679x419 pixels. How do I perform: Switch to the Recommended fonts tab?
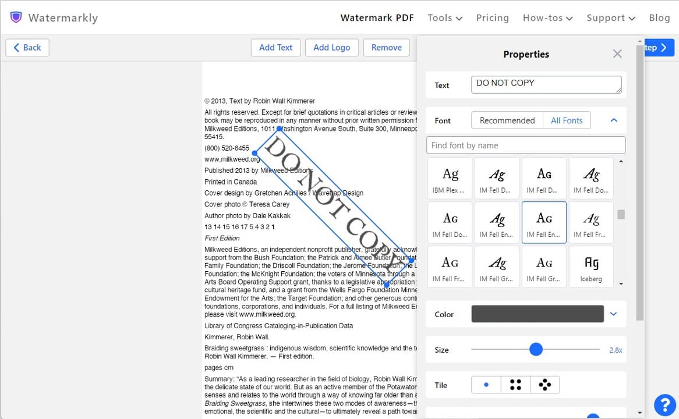point(507,120)
